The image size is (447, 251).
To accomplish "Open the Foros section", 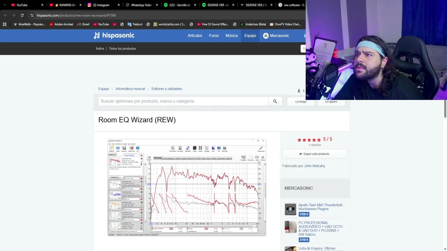I will 214,36.
